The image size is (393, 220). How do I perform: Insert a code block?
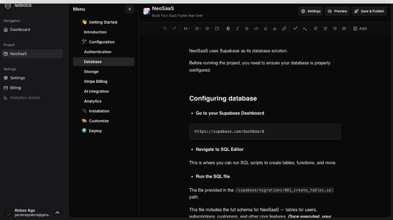(217, 29)
